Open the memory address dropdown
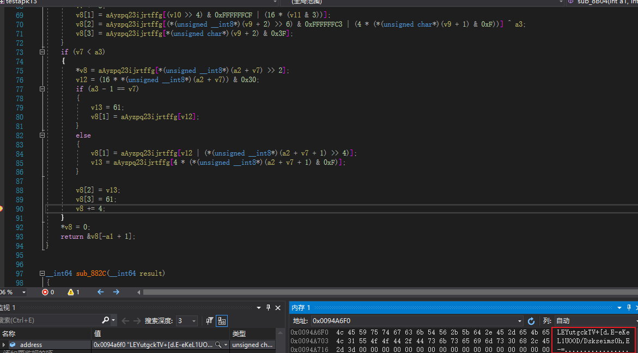Image resolution: width=638 pixels, height=353 pixels. click(x=520, y=321)
